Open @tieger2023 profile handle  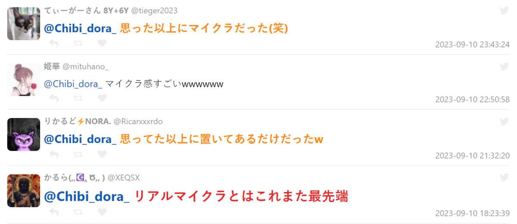[154, 11]
